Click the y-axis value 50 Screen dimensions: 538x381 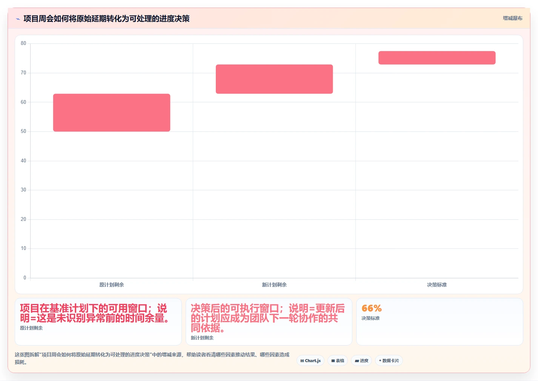[23, 131]
